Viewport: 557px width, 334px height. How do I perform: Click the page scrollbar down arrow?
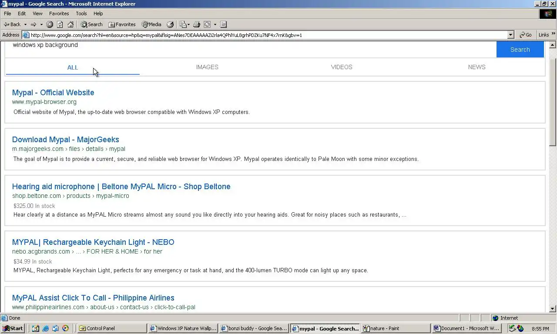553,309
